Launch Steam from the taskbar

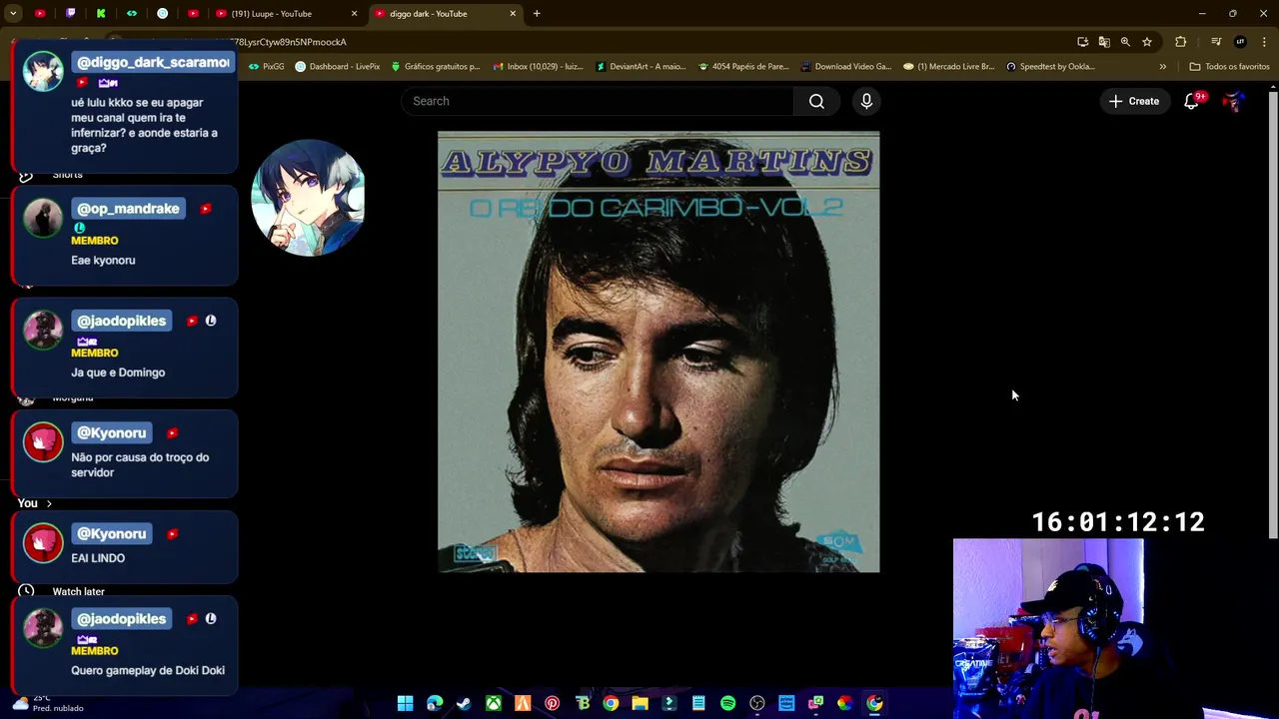coord(464,703)
